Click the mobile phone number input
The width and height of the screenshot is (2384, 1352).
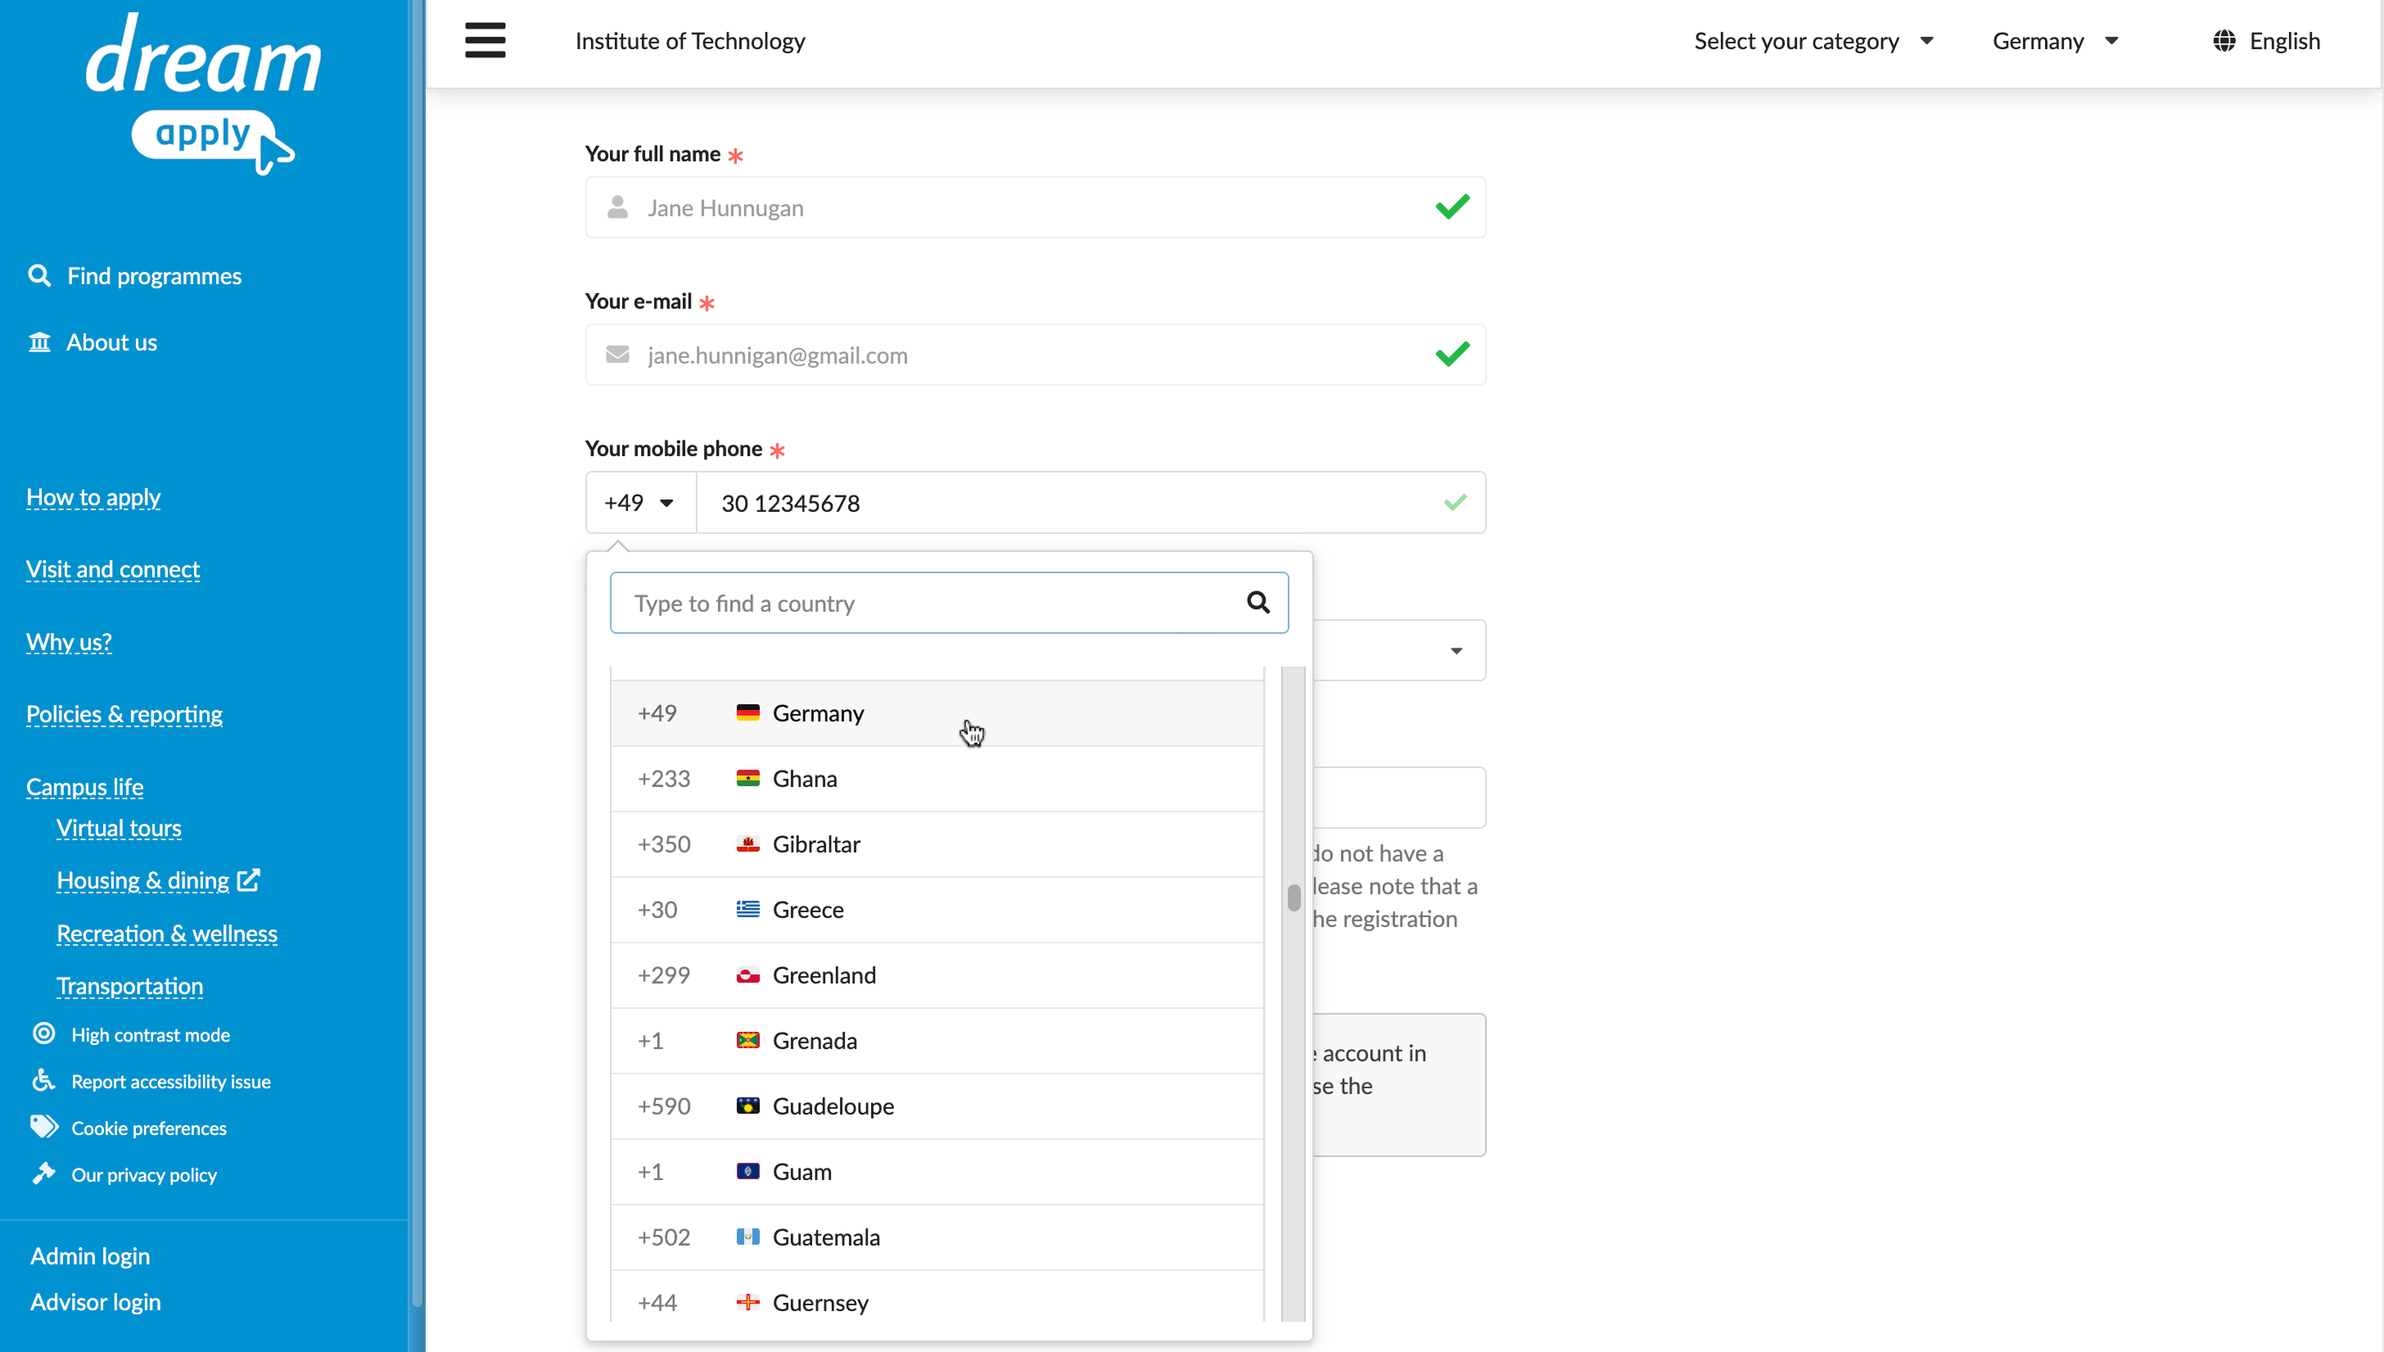(x=1090, y=502)
